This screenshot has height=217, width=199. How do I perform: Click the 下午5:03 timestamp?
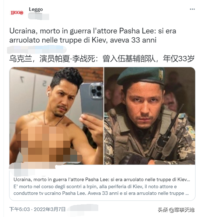pos(19,209)
